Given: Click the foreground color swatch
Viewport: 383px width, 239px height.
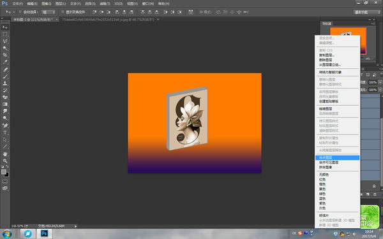Looking at the screenshot, I should pyautogui.click(x=4, y=171).
